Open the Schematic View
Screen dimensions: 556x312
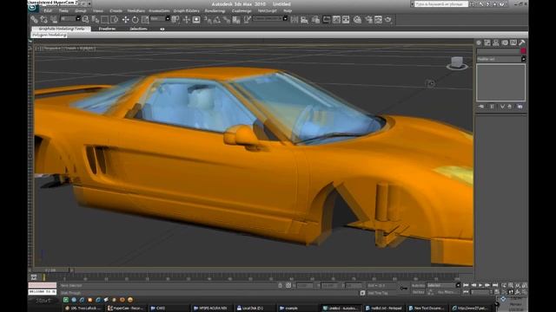(346, 19)
